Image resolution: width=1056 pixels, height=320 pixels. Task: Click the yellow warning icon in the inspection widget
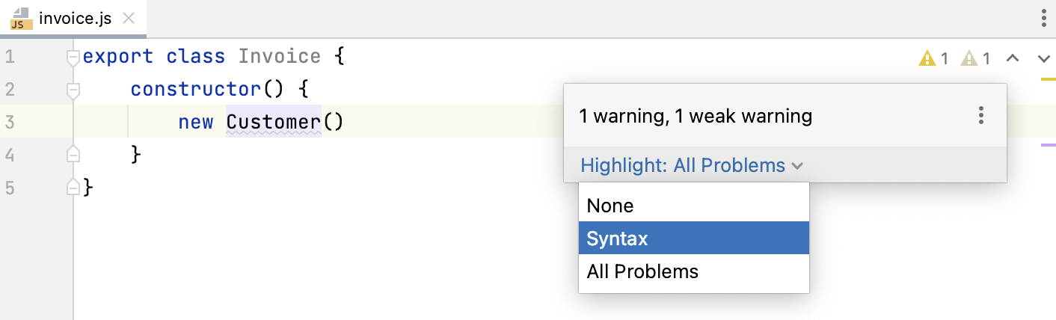click(x=927, y=58)
